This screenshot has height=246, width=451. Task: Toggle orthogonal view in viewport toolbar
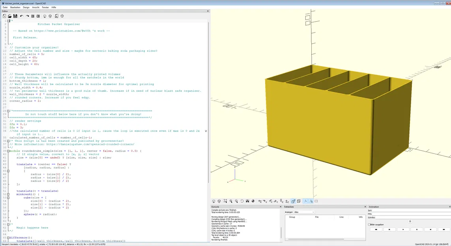point(299,201)
